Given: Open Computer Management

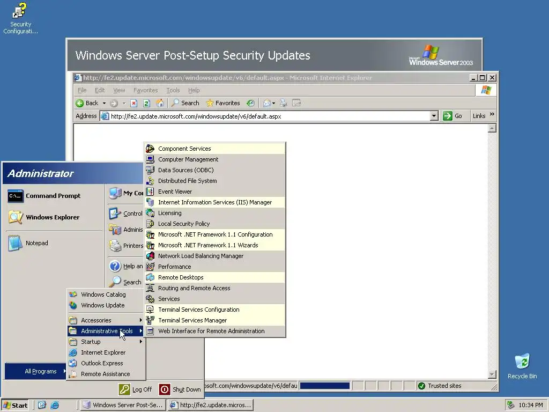Looking at the screenshot, I should pos(214,159).
